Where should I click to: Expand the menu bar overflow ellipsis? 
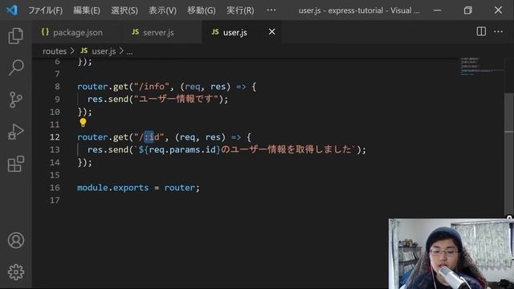(271, 10)
